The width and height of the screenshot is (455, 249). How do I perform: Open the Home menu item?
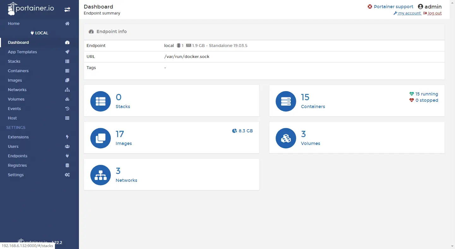pos(39,24)
